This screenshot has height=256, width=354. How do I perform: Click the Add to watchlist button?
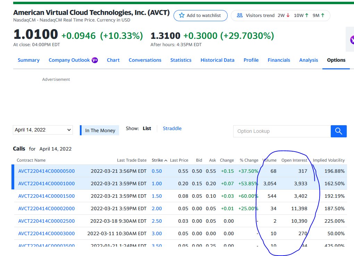tap(201, 16)
